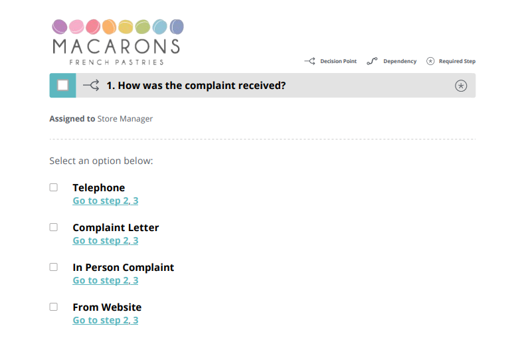
Task: Click the Assigned to Store Manager text
Action: pyautogui.click(x=101, y=119)
